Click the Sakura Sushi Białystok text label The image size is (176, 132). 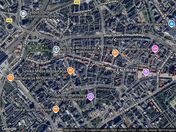click(x=32, y=109)
